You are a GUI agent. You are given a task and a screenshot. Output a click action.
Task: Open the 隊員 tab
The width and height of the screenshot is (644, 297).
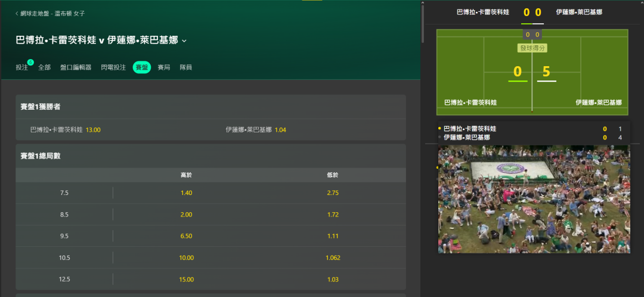[x=185, y=67]
